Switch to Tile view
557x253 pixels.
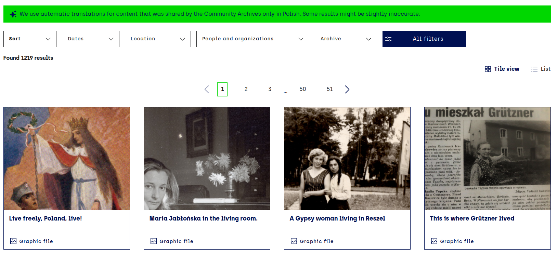[502, 69]
